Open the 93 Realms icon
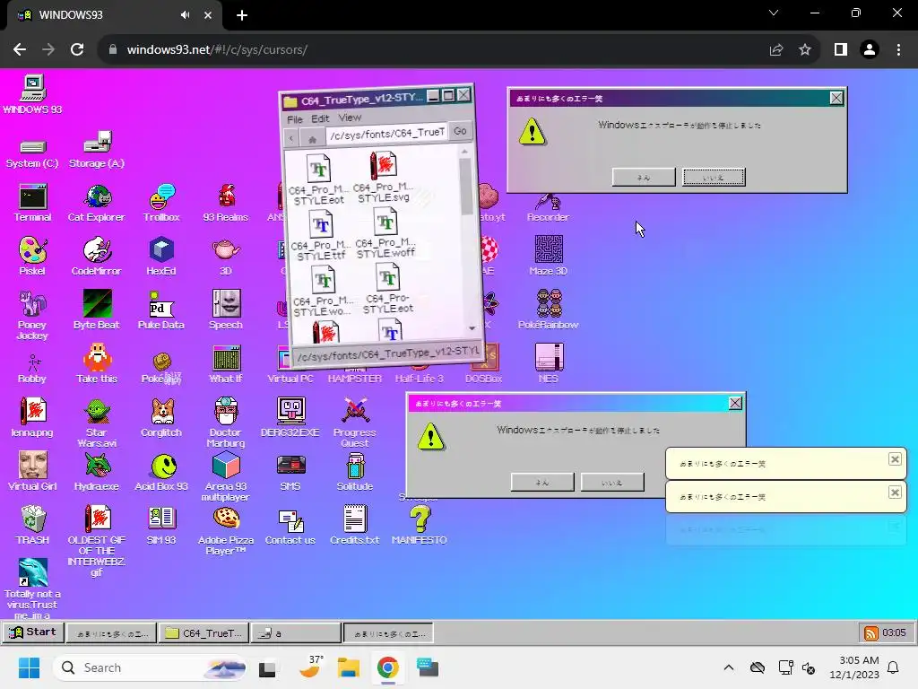This screenshot has height=689, width=918. (226, 203)
